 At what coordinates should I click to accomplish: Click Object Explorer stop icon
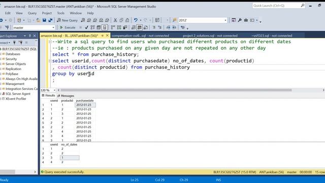26,43
